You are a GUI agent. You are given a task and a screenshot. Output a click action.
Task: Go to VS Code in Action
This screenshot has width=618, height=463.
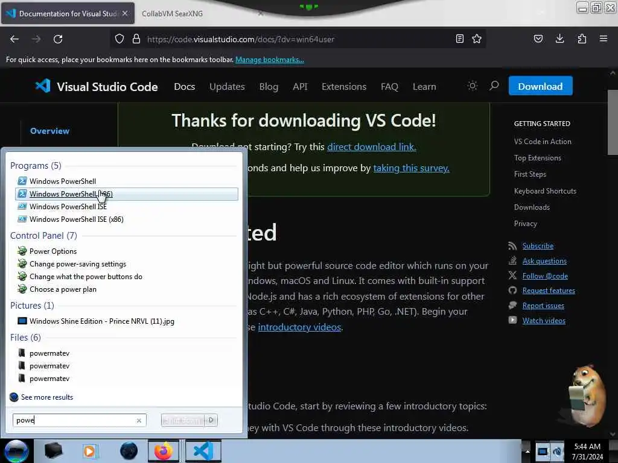tap(543, 141)
